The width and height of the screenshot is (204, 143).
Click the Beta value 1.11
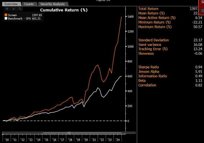coord(199,81)
